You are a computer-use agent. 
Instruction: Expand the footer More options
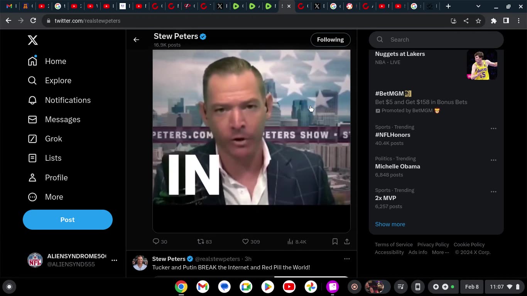point(441,252)
